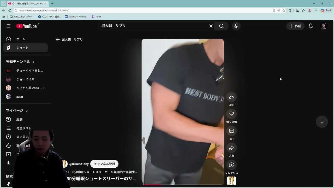334x188 pixels.
Task: Click the leftmost favorites bar icon
Action: click(x=3, y=17)
